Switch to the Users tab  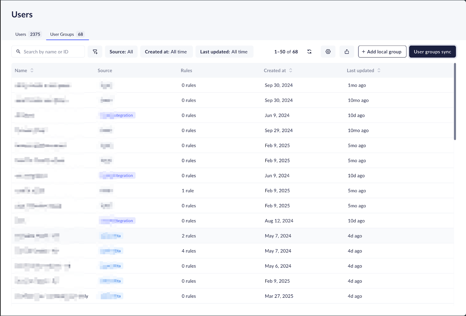click(28, 34)
